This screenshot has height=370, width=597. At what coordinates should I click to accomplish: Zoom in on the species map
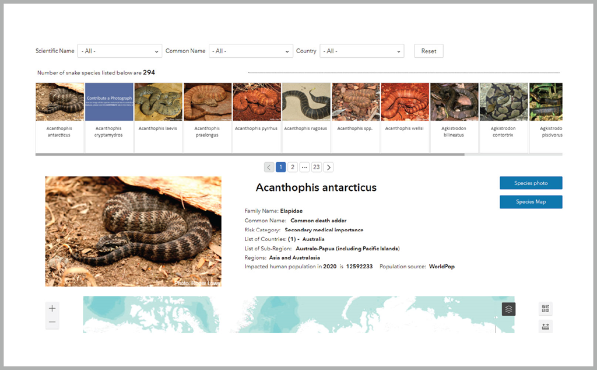52,308
